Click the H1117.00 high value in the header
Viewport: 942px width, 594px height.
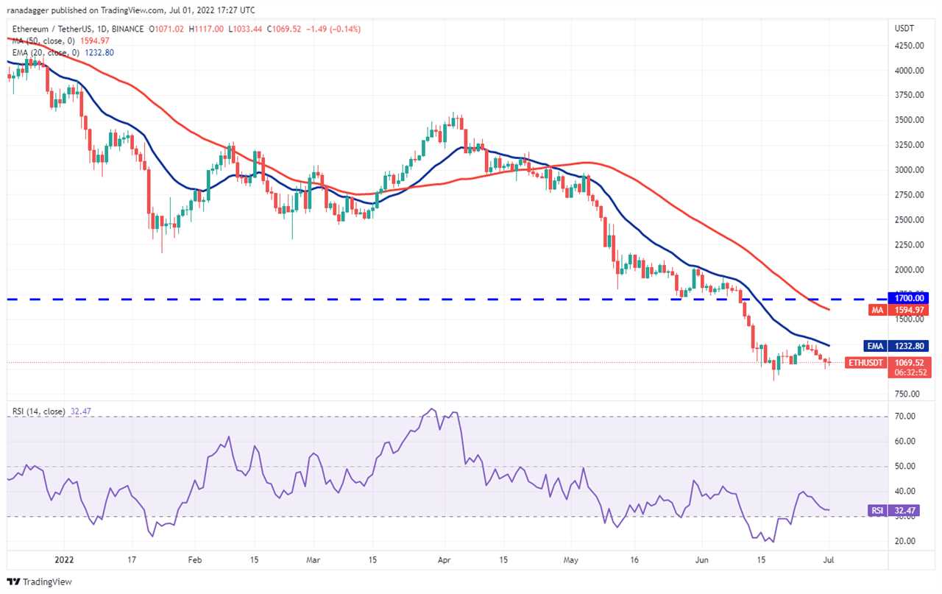(205, 29)
